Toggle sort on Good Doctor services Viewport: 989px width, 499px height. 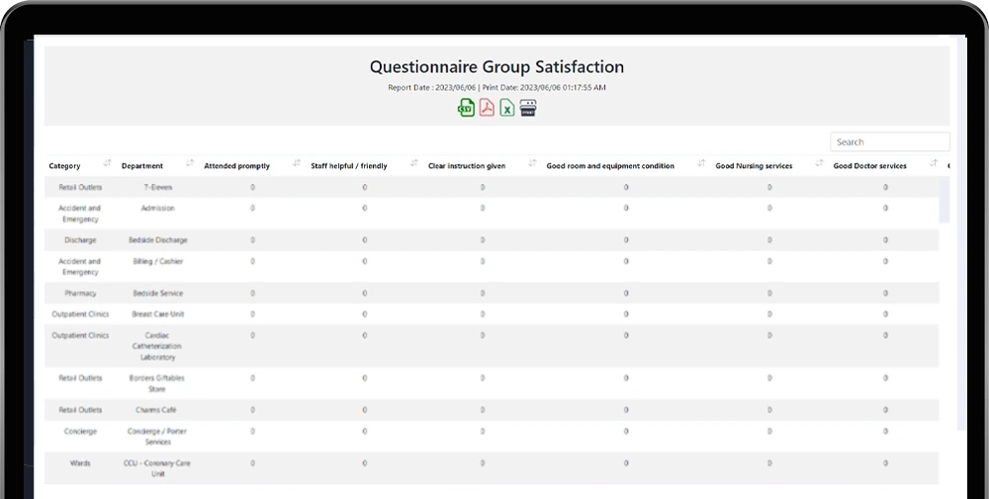click(x=932, y=164)
